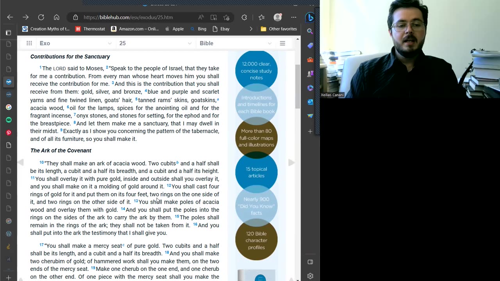This screenshot has width=500, height=281.
Task: Open the Extensions puzzle icon
Action: pos(244,17)
